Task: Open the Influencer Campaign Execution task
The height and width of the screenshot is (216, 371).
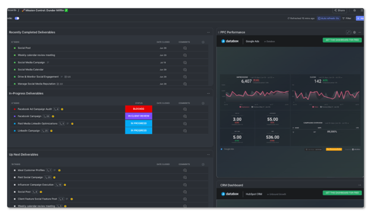Action: coord(36,185)
